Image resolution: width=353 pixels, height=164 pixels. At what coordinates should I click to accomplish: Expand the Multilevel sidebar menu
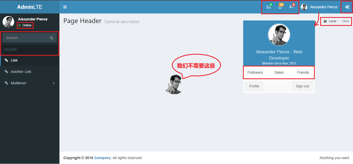(x=19, y=83)
